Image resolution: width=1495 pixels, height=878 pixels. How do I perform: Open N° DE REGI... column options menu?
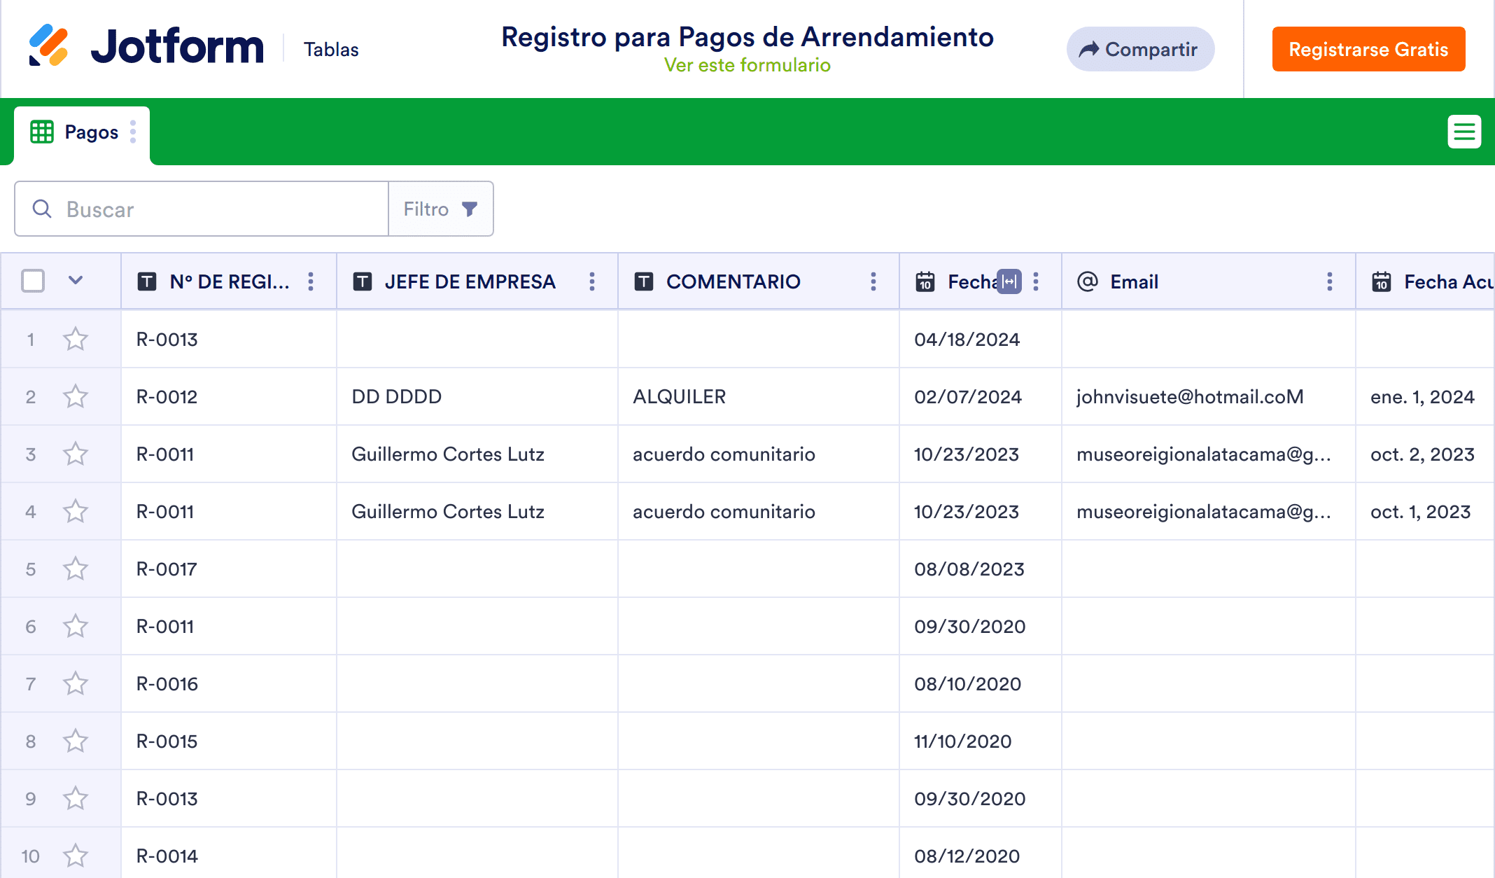pos(311,281)
